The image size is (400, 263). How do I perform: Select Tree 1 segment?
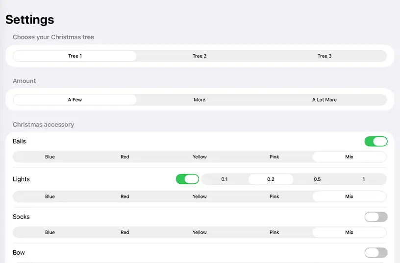75,56
